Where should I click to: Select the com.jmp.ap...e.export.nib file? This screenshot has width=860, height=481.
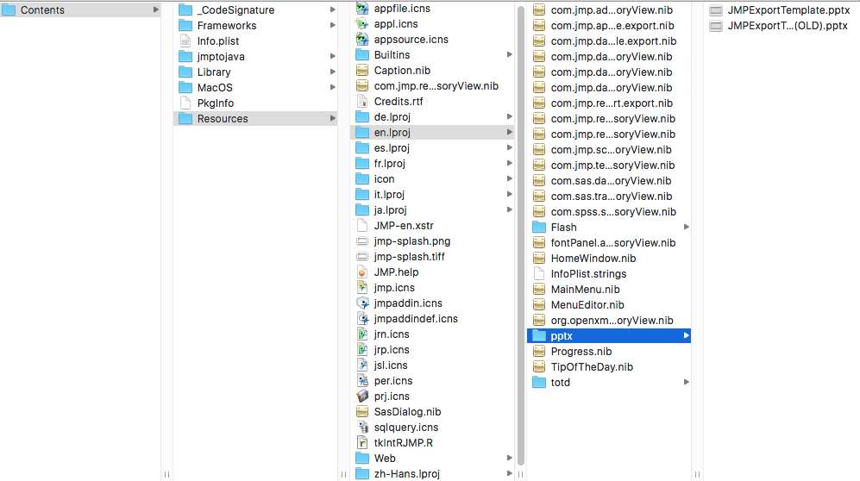[609, 25]
